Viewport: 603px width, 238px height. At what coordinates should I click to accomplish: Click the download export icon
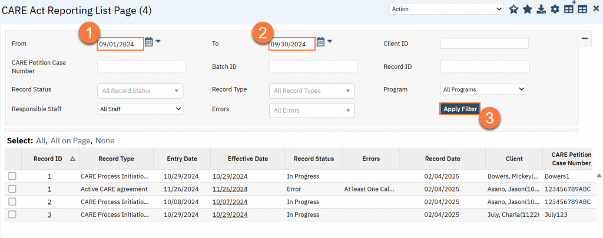click(541, 9)
